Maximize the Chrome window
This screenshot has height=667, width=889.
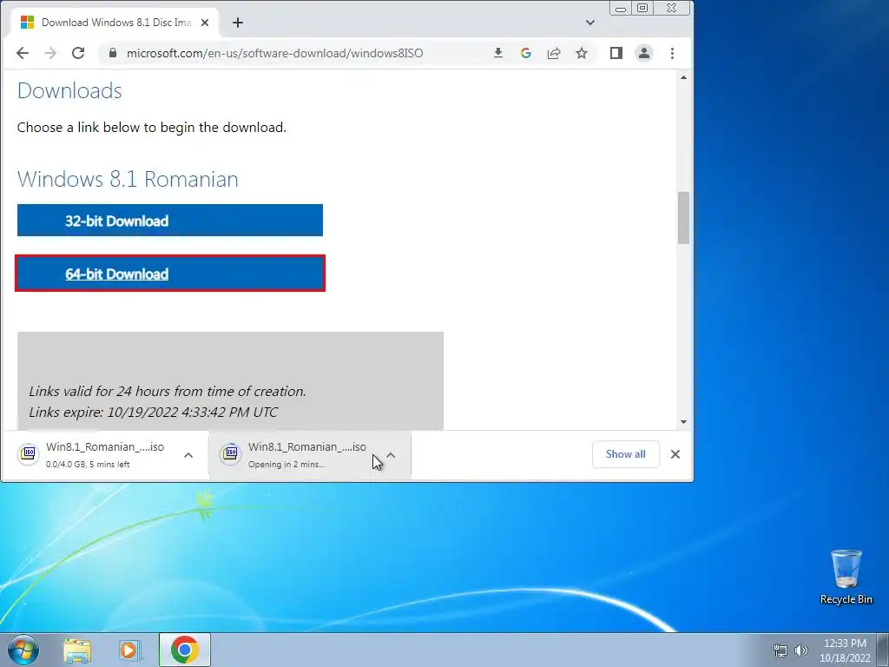click(x=642, y=9)
